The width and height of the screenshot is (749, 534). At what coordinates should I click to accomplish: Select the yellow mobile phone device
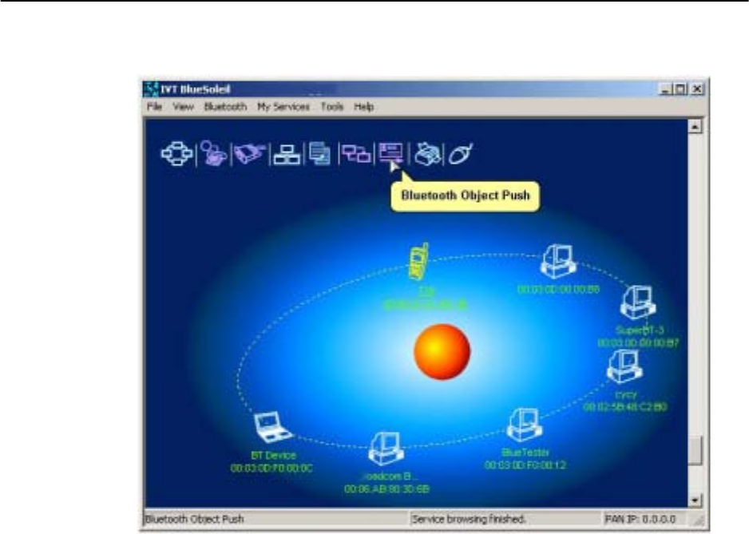pos(418,262)
